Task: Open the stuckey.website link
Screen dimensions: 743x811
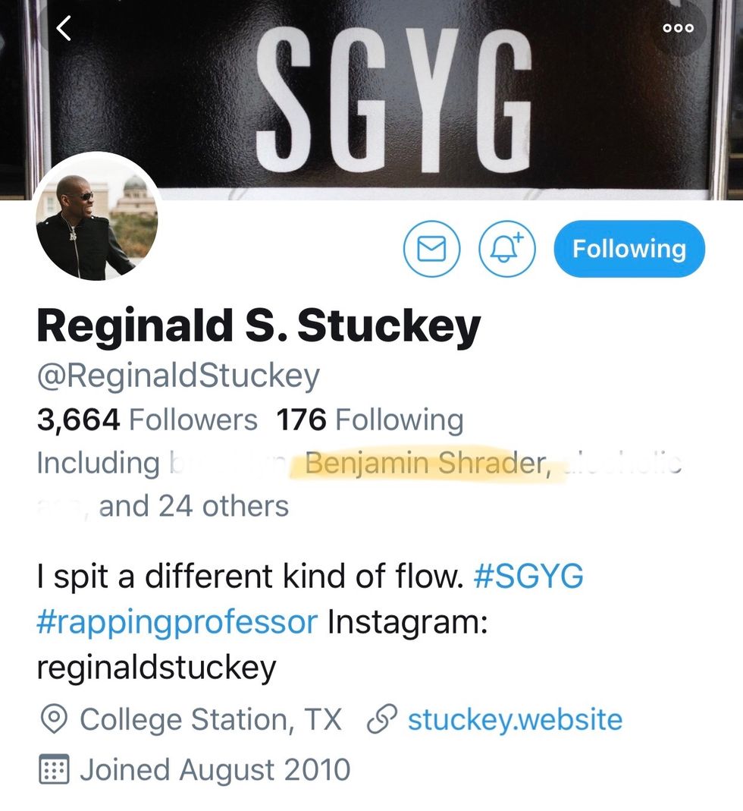Action: click(515, 719)
